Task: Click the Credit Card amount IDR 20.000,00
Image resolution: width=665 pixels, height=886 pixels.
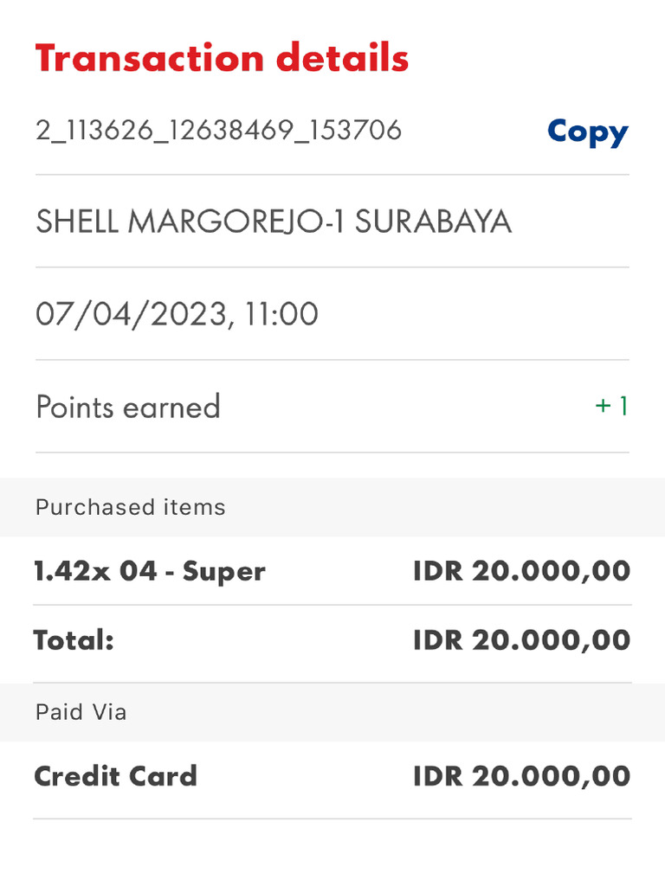Action: [x=521, y=776]
